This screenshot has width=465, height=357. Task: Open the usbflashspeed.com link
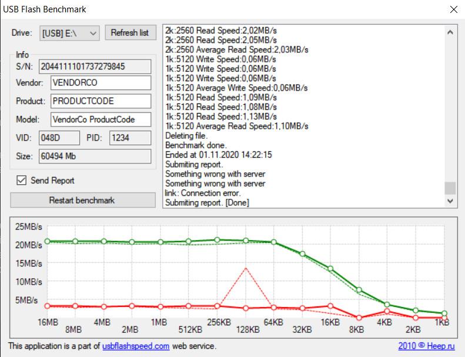click(136, 346)
